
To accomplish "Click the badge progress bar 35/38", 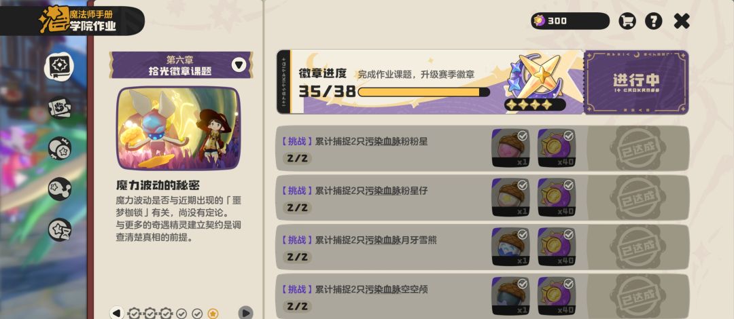I will [423, 92].
